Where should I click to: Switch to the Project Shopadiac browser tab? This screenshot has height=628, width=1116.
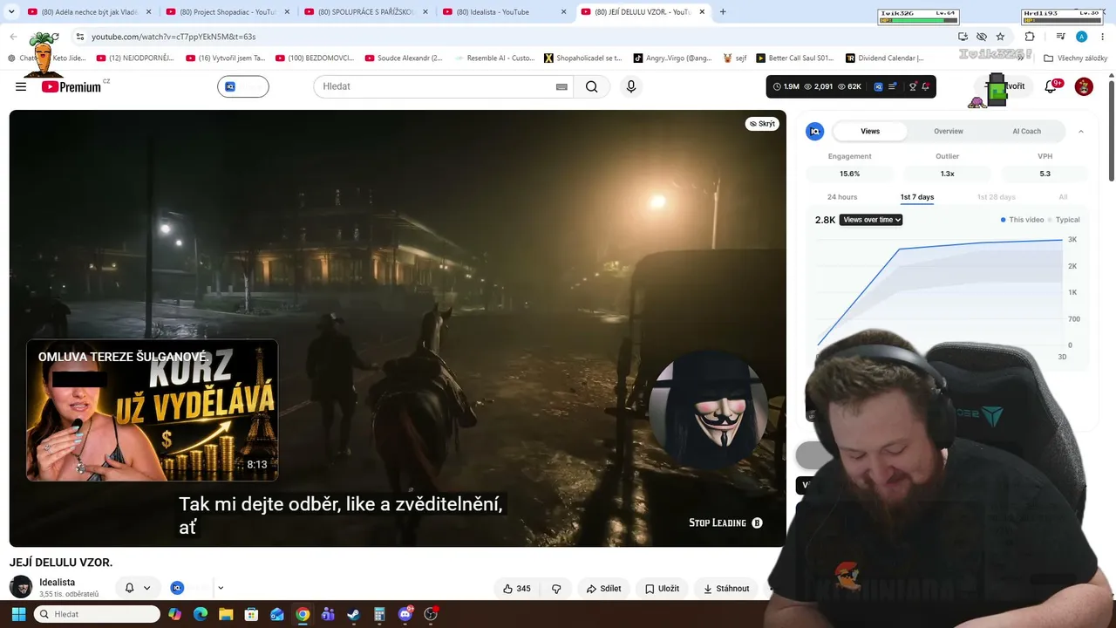click(228, 12)
